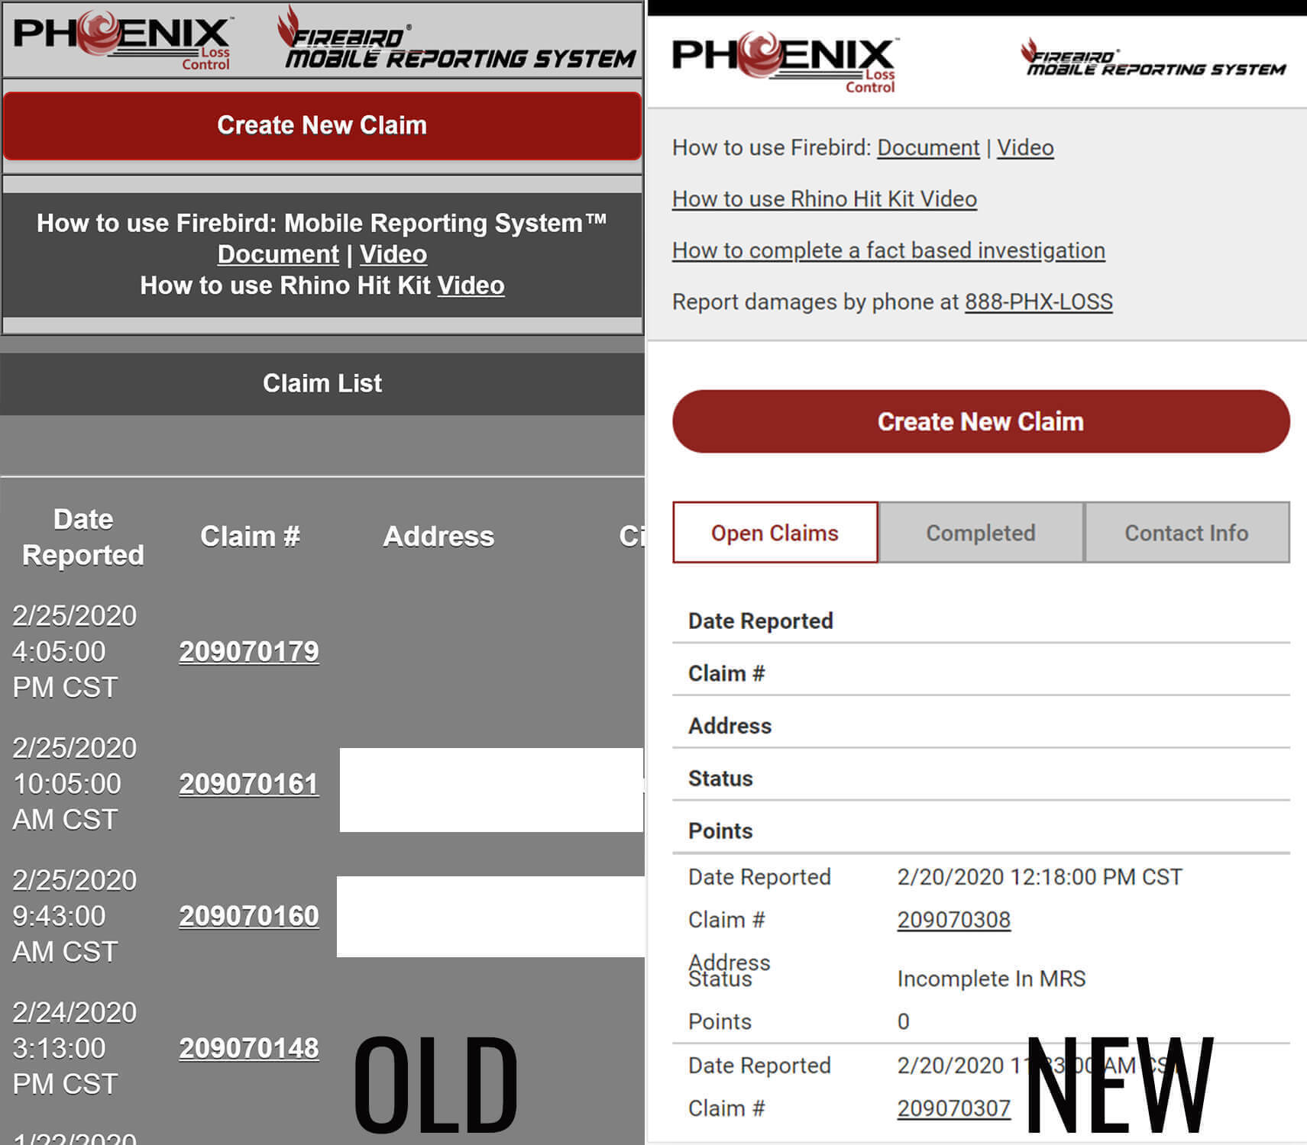Open How to complete a fact based investigation
The height and width of the screenshot is (1145, 1307).
point(888,250)
